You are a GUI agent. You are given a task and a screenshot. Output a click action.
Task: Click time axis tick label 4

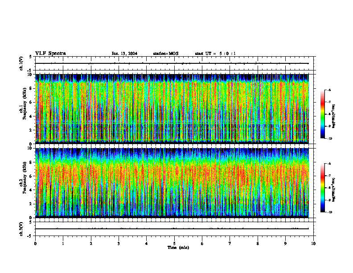point(146,244)
